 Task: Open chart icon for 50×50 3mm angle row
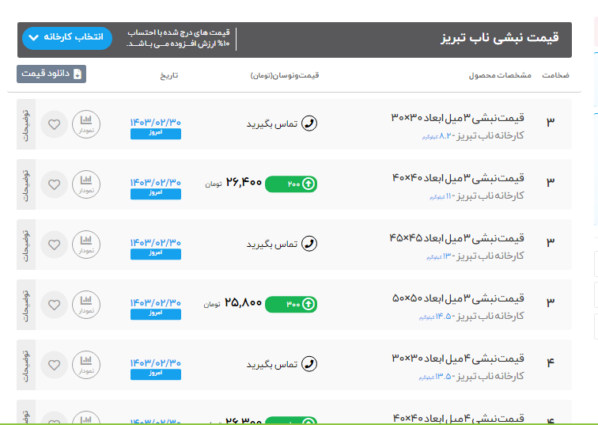pos(86,304)
